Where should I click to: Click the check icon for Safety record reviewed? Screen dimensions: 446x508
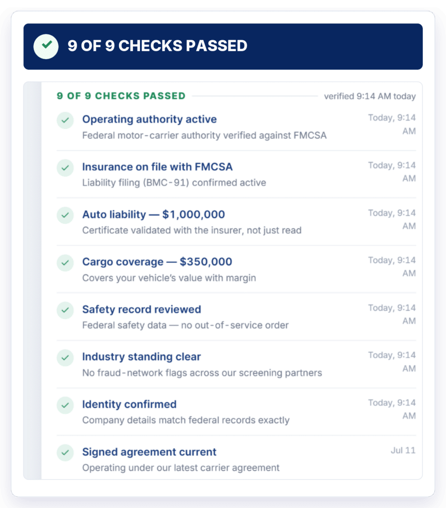pos(65,310)
